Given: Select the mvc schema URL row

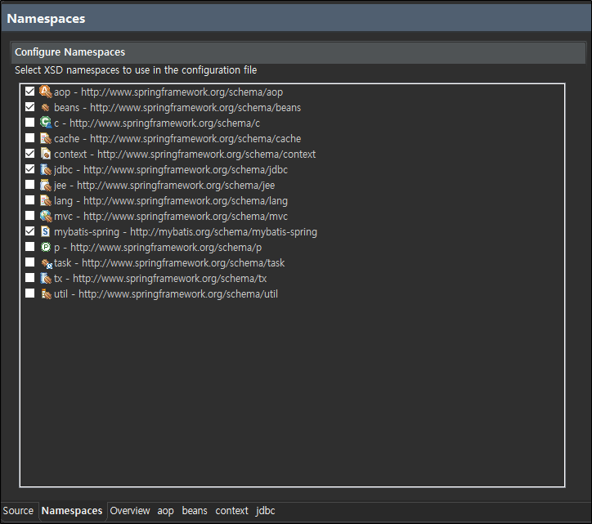Looking at the screenshot, I should coord(171,216).
